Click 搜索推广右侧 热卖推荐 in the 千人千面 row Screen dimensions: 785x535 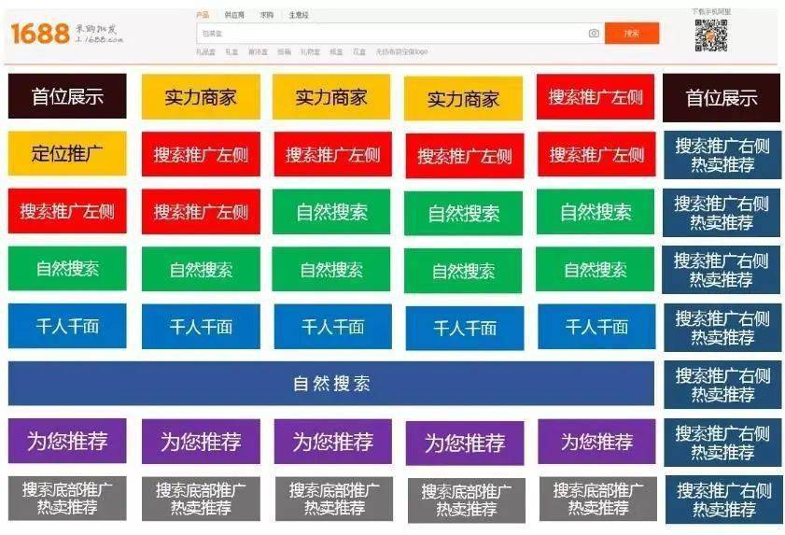722,328
